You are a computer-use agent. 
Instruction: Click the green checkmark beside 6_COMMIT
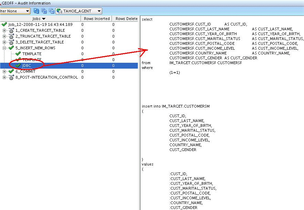[x=11, y=71]
